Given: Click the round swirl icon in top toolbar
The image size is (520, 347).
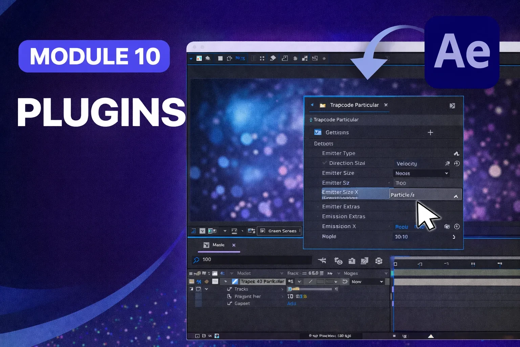Looking at the screenshot, I should click(295, 58).
